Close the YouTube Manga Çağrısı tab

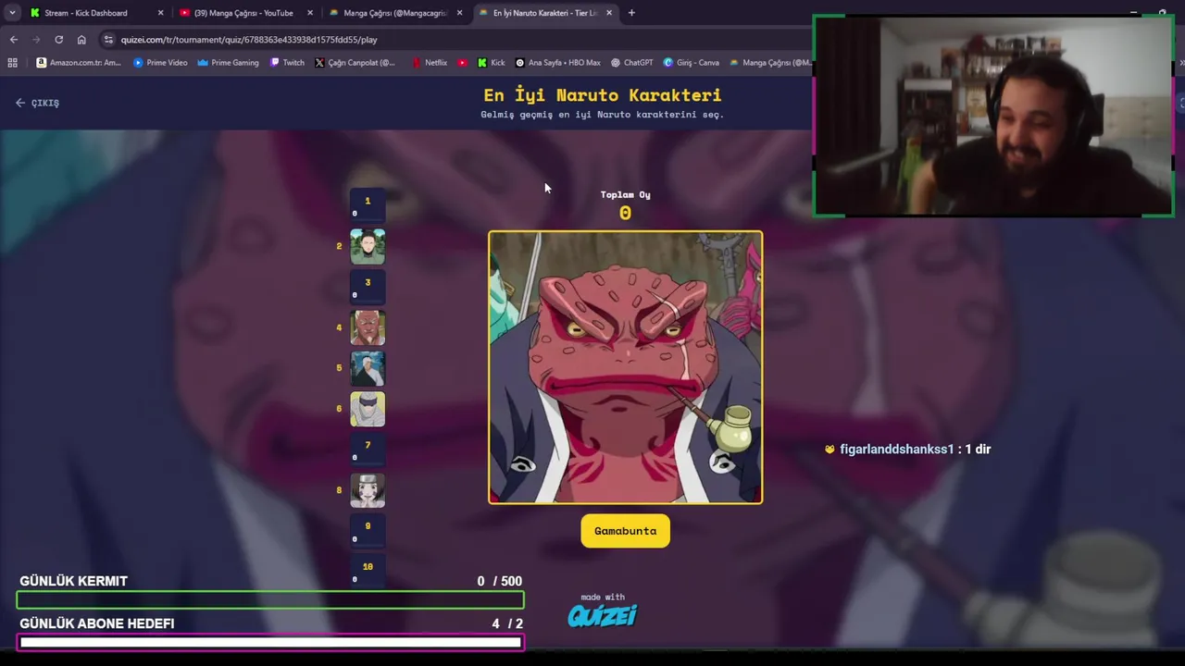(x=309, y=13)
